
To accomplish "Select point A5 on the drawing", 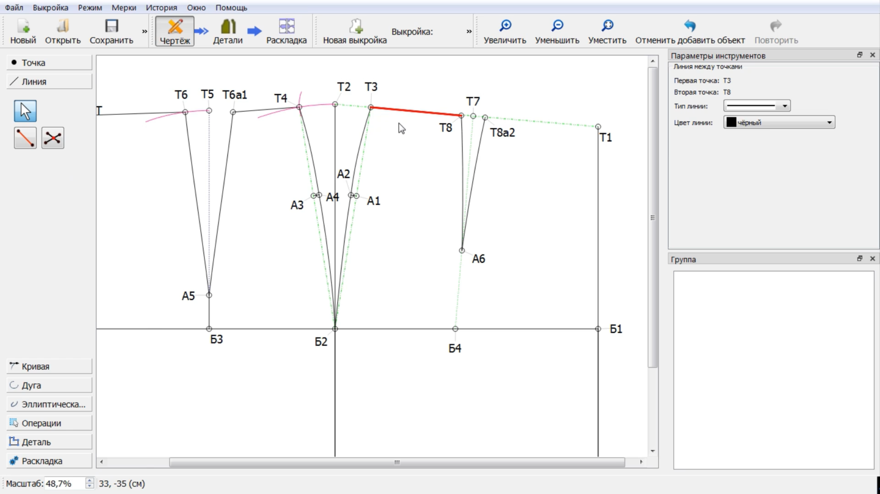I will (x=209, y=295).
